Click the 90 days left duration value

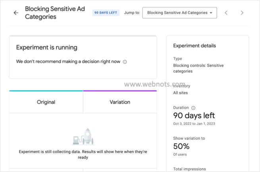pyautogui.click(x=194, y=115)
